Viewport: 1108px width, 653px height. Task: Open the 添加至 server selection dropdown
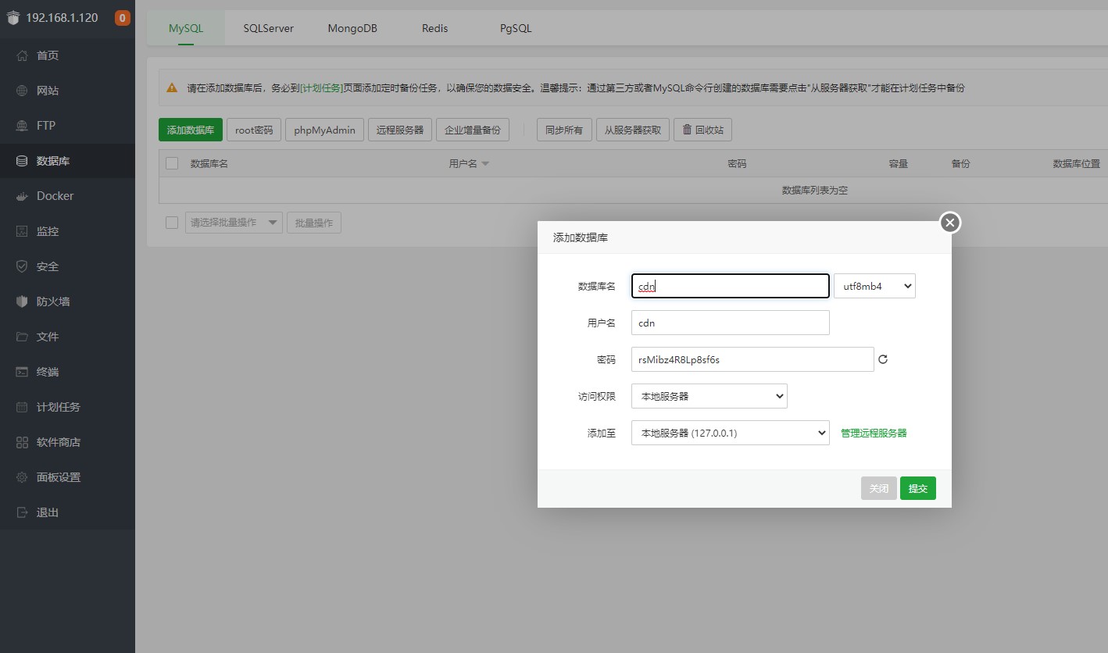tap(730, 433)
